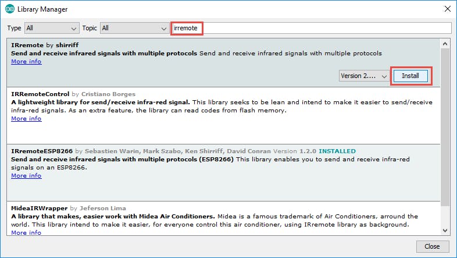
Task: Click the Library Manager window title
Action: (x=42, y=9)
